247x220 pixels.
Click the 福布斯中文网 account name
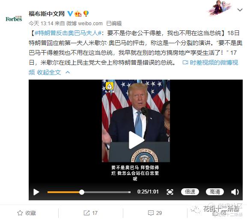(x=47, y=14)
